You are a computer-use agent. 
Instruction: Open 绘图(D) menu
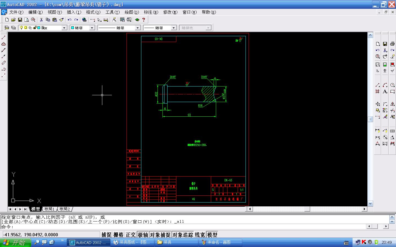[132, 12]
